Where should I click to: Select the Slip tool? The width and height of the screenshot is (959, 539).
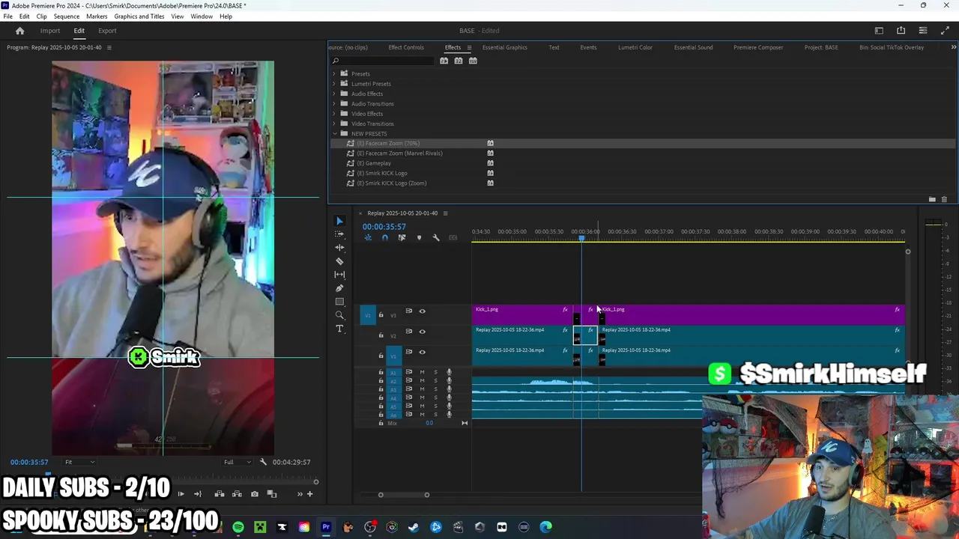coord(339,274)
